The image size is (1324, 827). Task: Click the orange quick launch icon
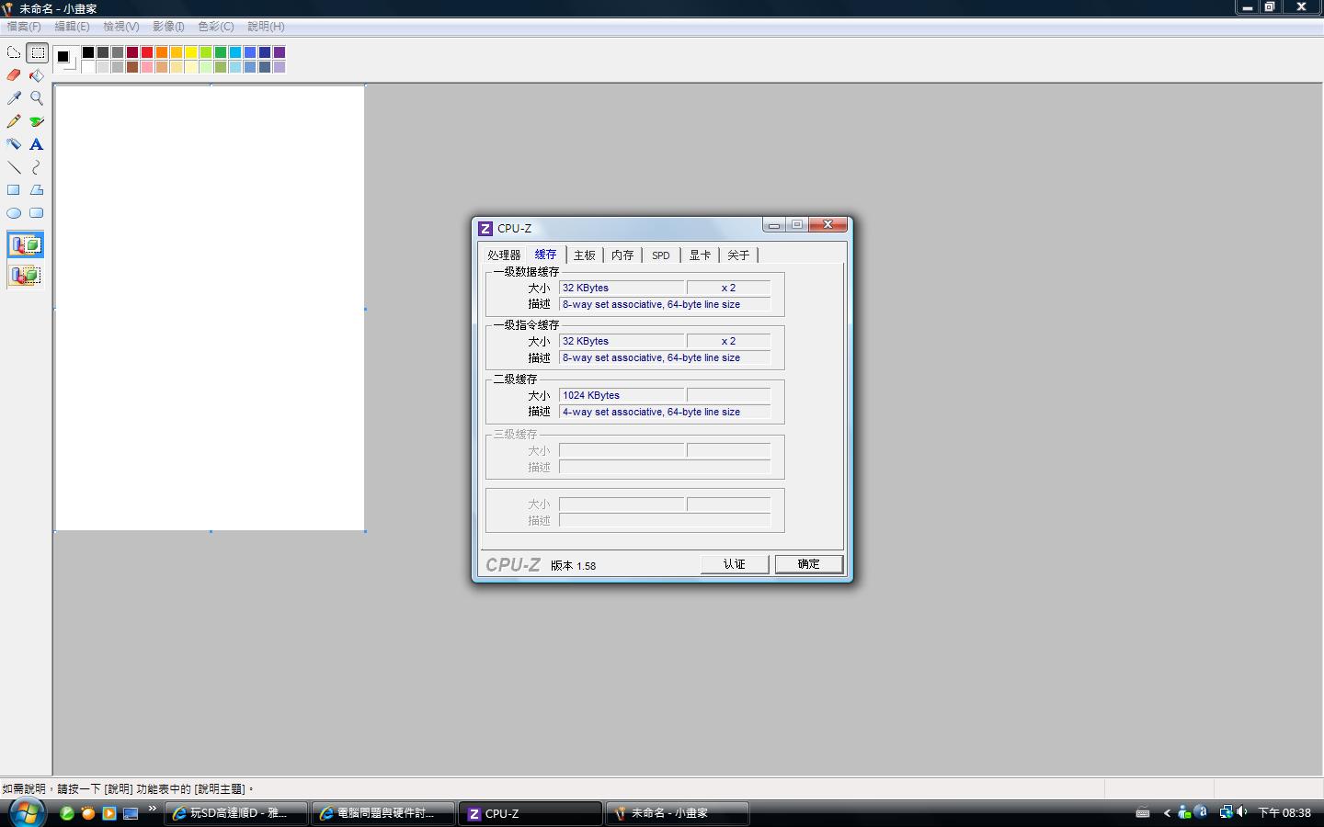[88, 813]
